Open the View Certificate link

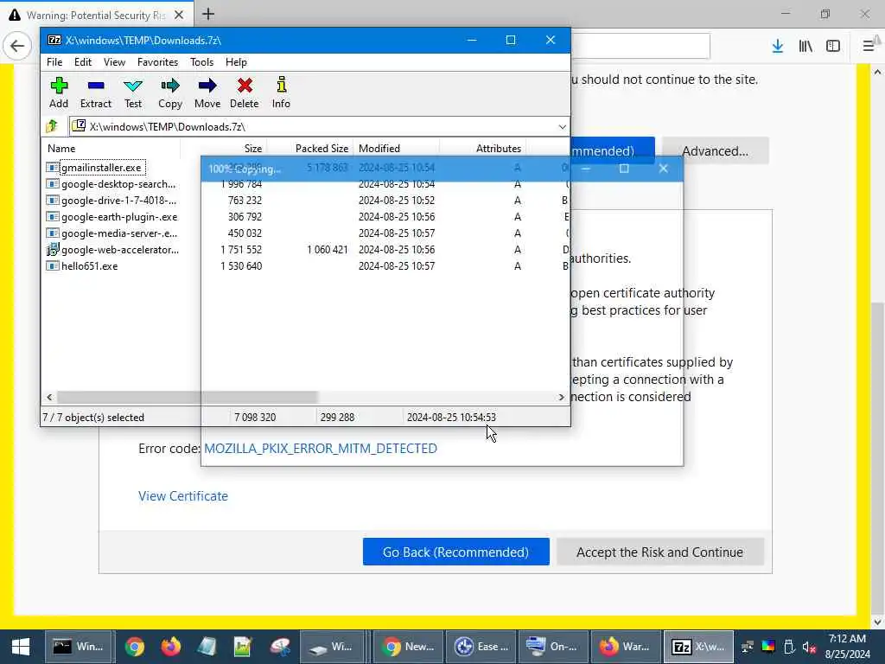[183, 495]
